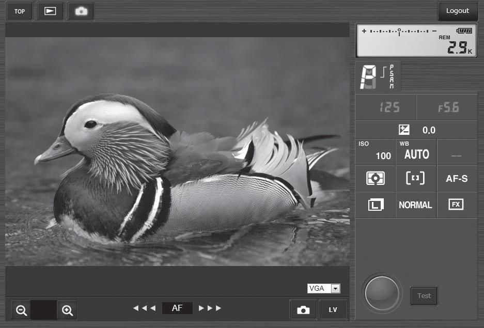The width and height of the screenshot is (484, 328).
Task: Change ISO sensitivity 100
Action: coord(375,152)
